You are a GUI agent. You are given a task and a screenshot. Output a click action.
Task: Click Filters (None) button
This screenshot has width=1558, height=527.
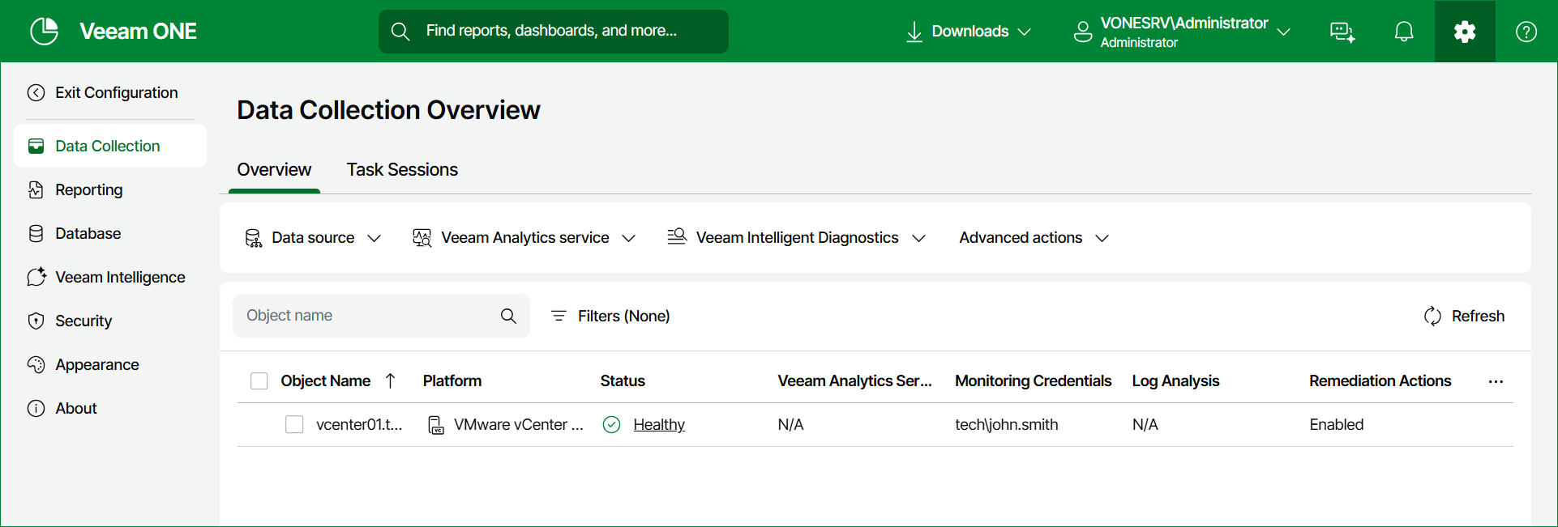(x=610, y=316)
